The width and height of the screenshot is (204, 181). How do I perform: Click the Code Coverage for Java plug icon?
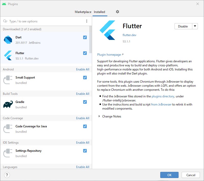point(8,129)
